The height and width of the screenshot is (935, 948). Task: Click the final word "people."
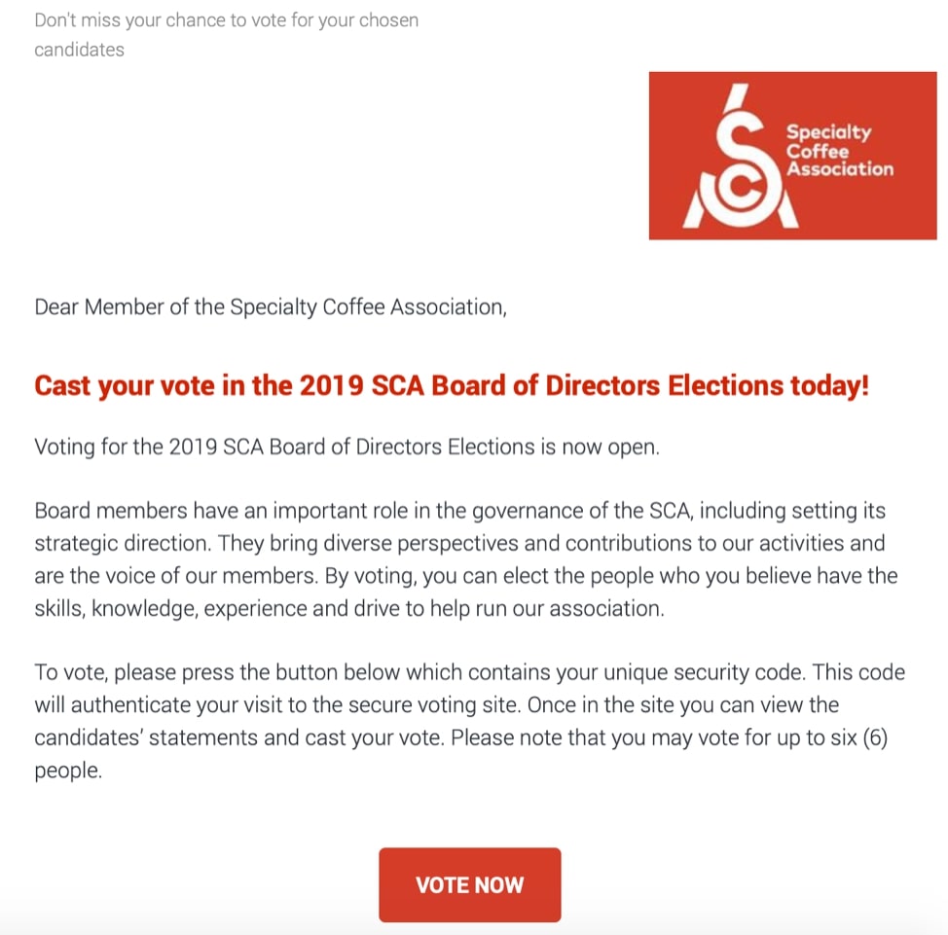pyautogui.click(x=68, y=770)
